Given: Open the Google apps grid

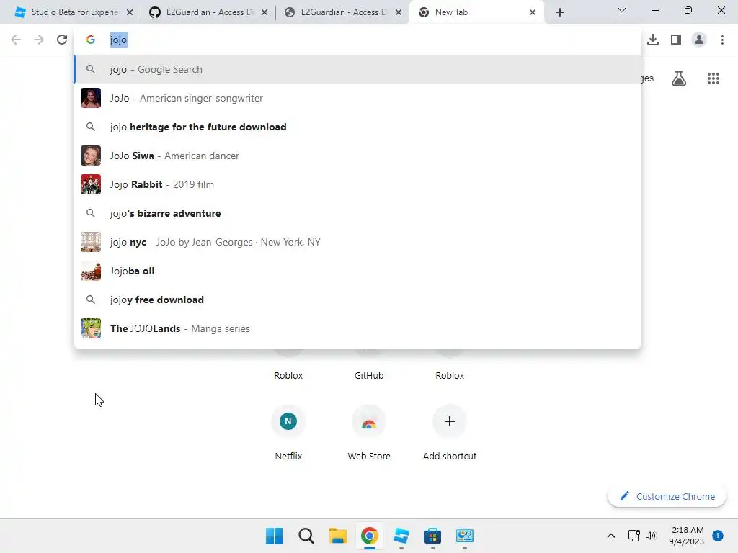Looking at the screenshot, I should (713, 78).
